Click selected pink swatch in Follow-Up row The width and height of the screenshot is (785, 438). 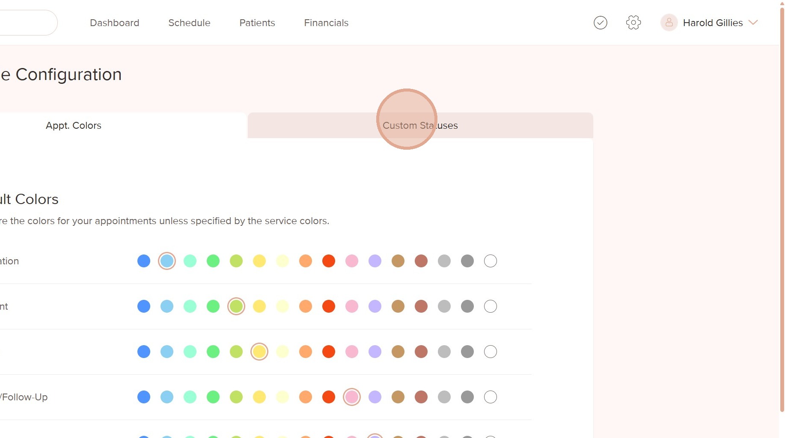[352, 397]
